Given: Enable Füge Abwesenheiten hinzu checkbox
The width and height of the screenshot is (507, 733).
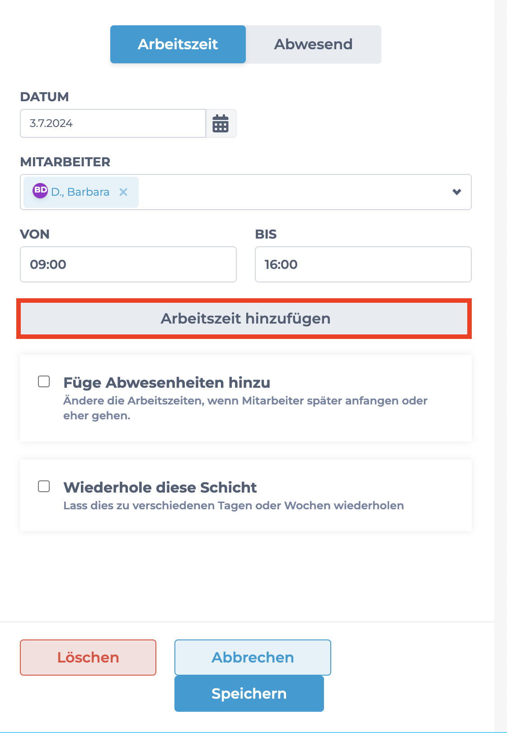Looking at the screenshot, I should pyautogui.click(x=44, y=381).
